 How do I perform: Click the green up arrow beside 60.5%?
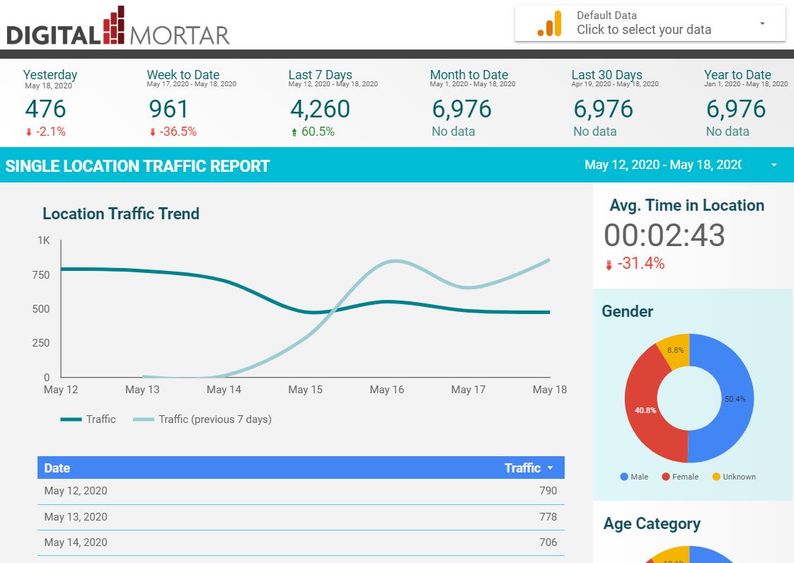(x=294, y=132)
